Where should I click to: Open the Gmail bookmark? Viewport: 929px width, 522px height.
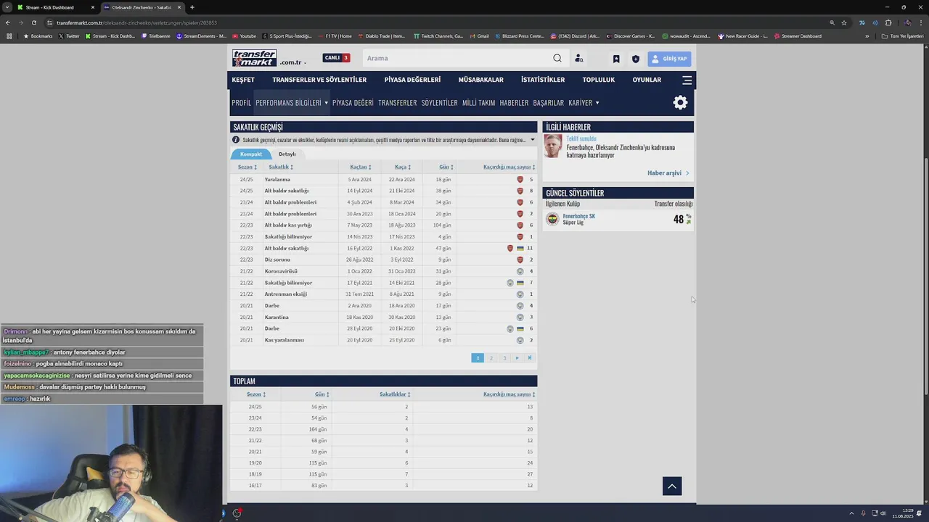tap(479, 36)
